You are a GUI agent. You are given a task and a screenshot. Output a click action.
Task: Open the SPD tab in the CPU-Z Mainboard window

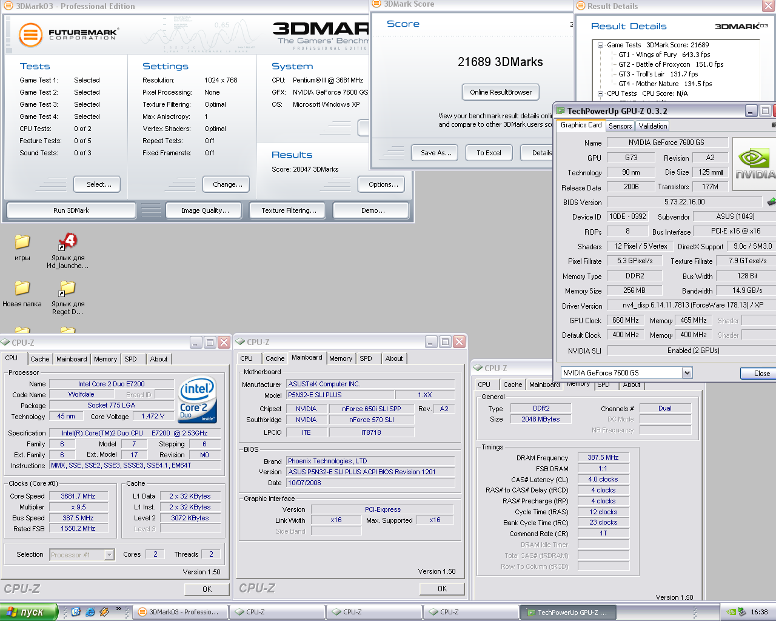(x=366, y=358)
